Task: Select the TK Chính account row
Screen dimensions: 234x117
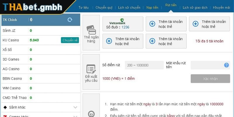Action: coord(41,20)
